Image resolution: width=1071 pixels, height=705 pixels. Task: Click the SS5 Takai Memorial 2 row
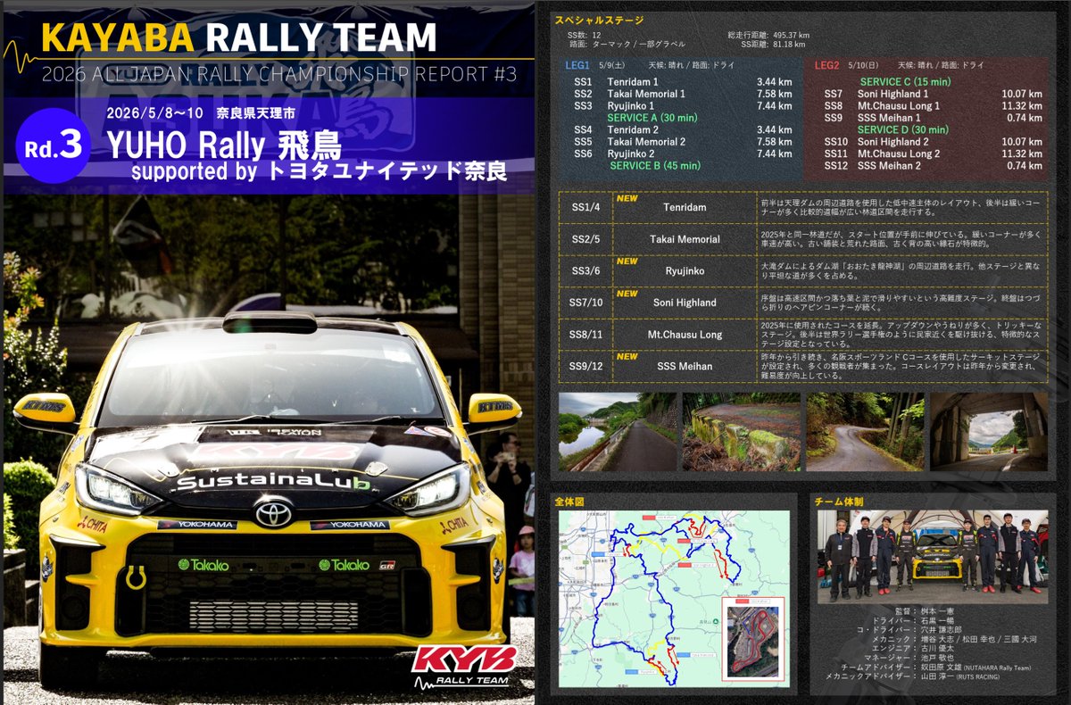tap(683, 142)
